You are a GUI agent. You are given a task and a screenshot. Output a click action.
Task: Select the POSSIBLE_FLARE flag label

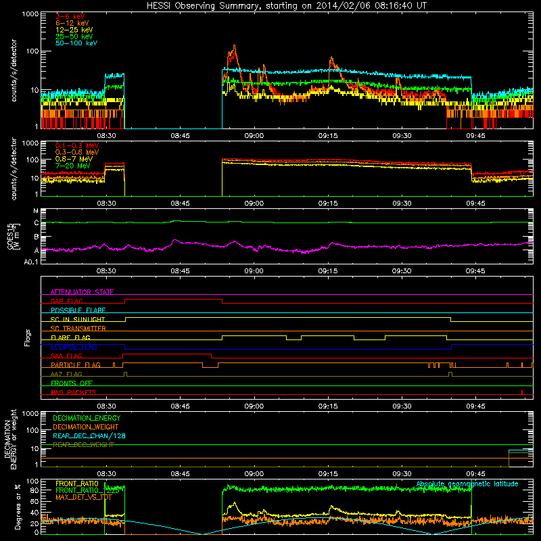tap(78, 310)
